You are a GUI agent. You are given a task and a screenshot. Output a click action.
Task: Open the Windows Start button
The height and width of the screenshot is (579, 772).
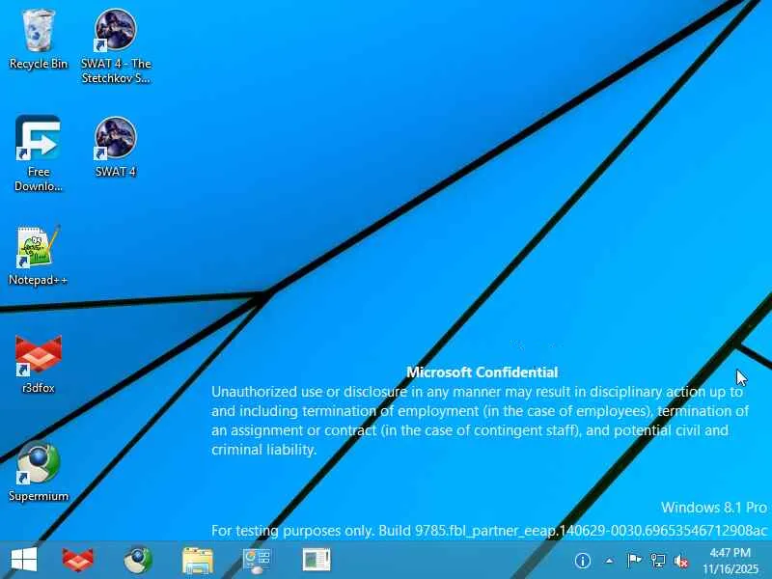(x=23, y=560)
